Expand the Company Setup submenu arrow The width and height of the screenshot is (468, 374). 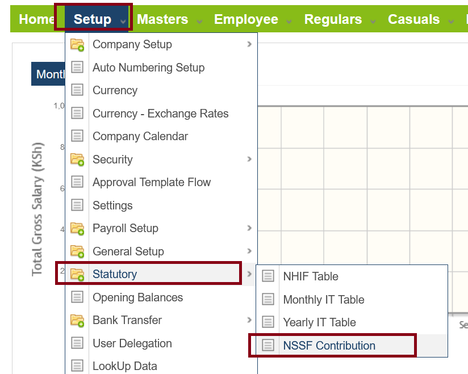coord(249,44)
